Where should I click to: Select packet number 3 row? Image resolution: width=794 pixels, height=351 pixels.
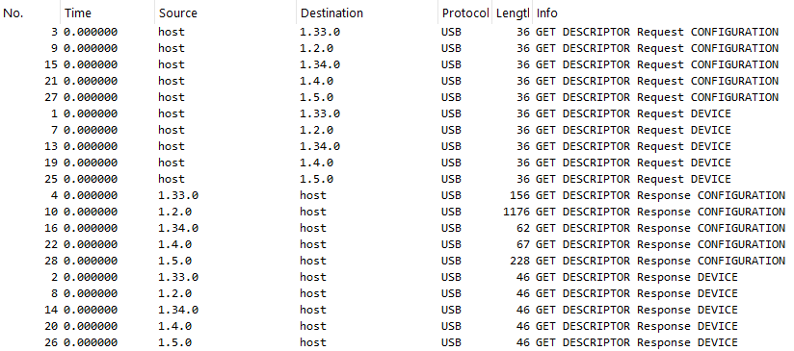click(397, 33)
